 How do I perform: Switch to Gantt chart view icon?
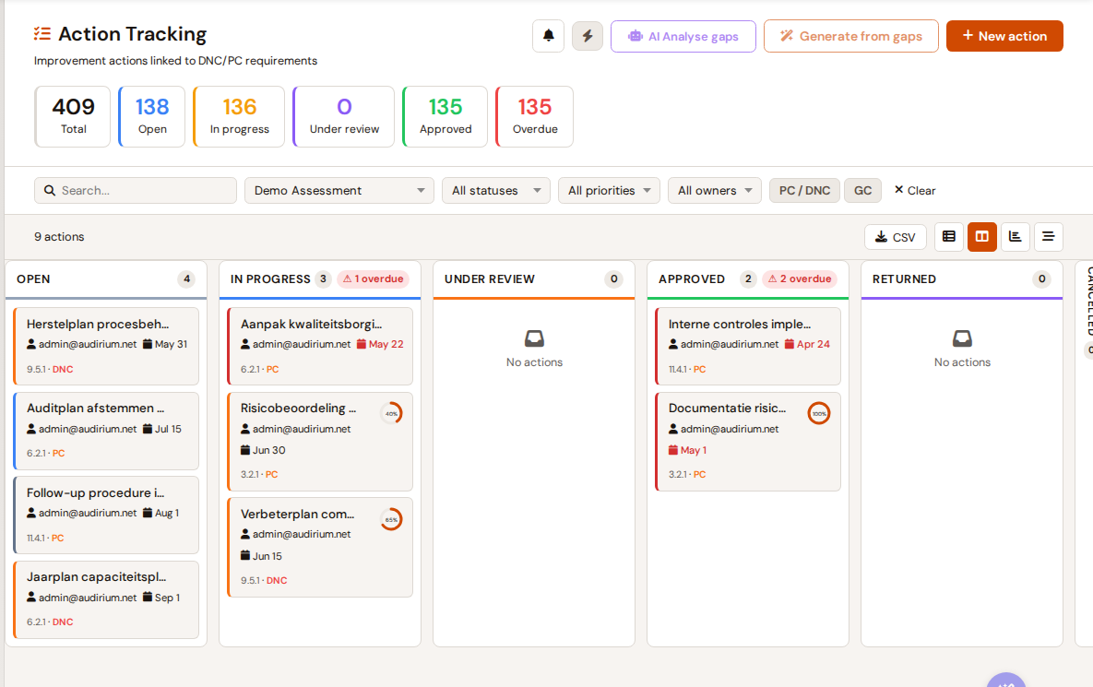pos(1015,237)
